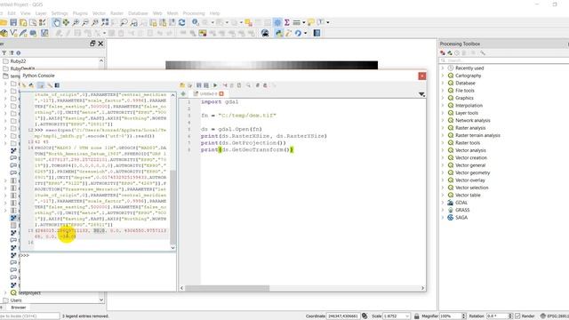Click console Help icon
The width and height of the screenshot is (569, 320).
[57, 85]
